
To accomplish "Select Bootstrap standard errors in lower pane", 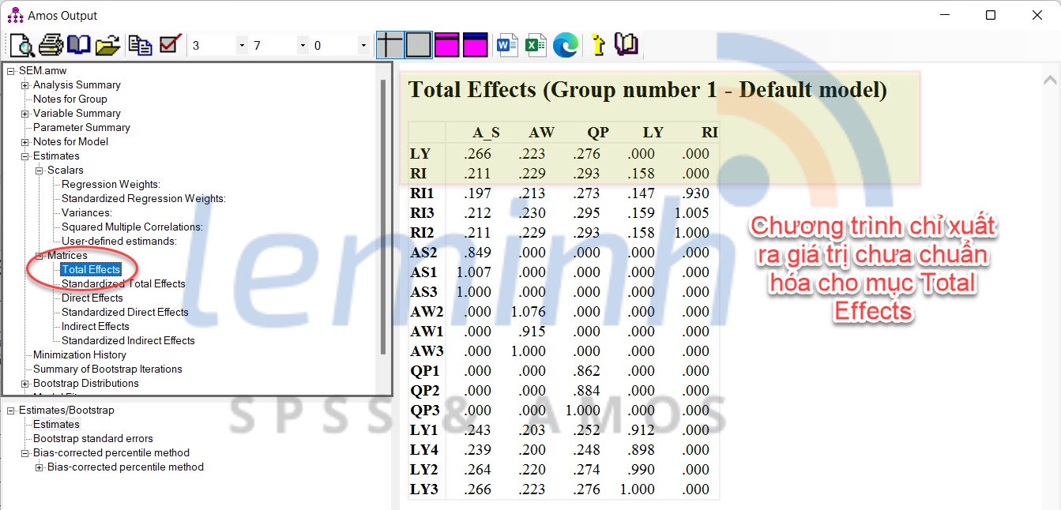I will coord(93,439).
